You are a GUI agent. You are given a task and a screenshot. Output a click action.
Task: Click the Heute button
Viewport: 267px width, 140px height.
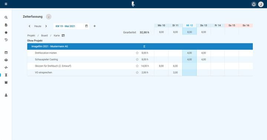pyautogui.click(x=38, y=26)
